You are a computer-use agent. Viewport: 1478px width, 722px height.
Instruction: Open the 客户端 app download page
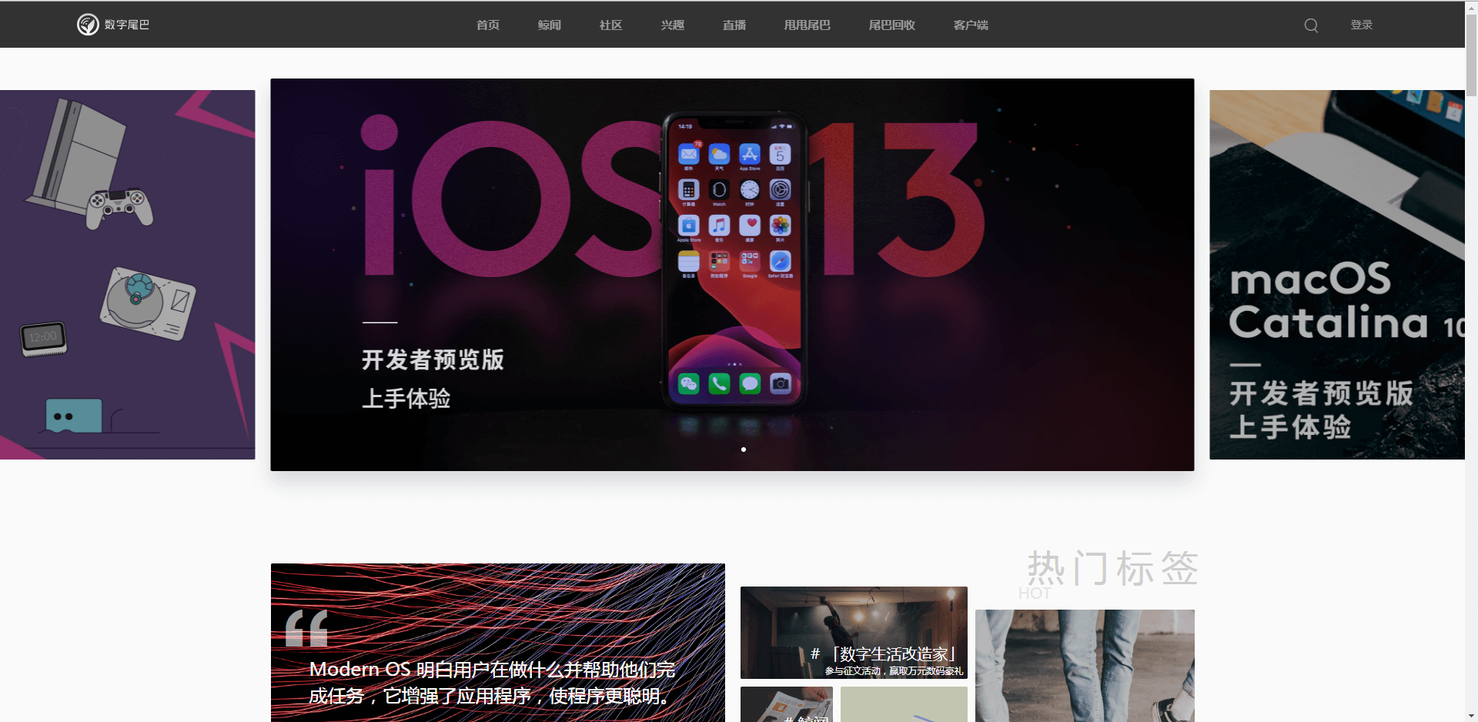[970, 25]
